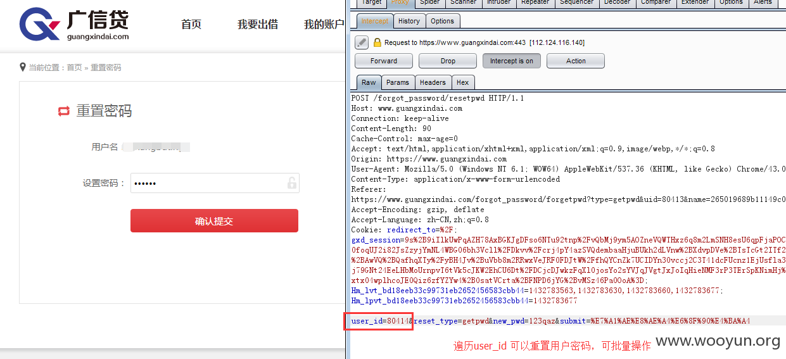Image resolution: width=786 pixels, height=359 pixels.
Task: Click the pencil edit icon in Burp
Action: (362, 42)
